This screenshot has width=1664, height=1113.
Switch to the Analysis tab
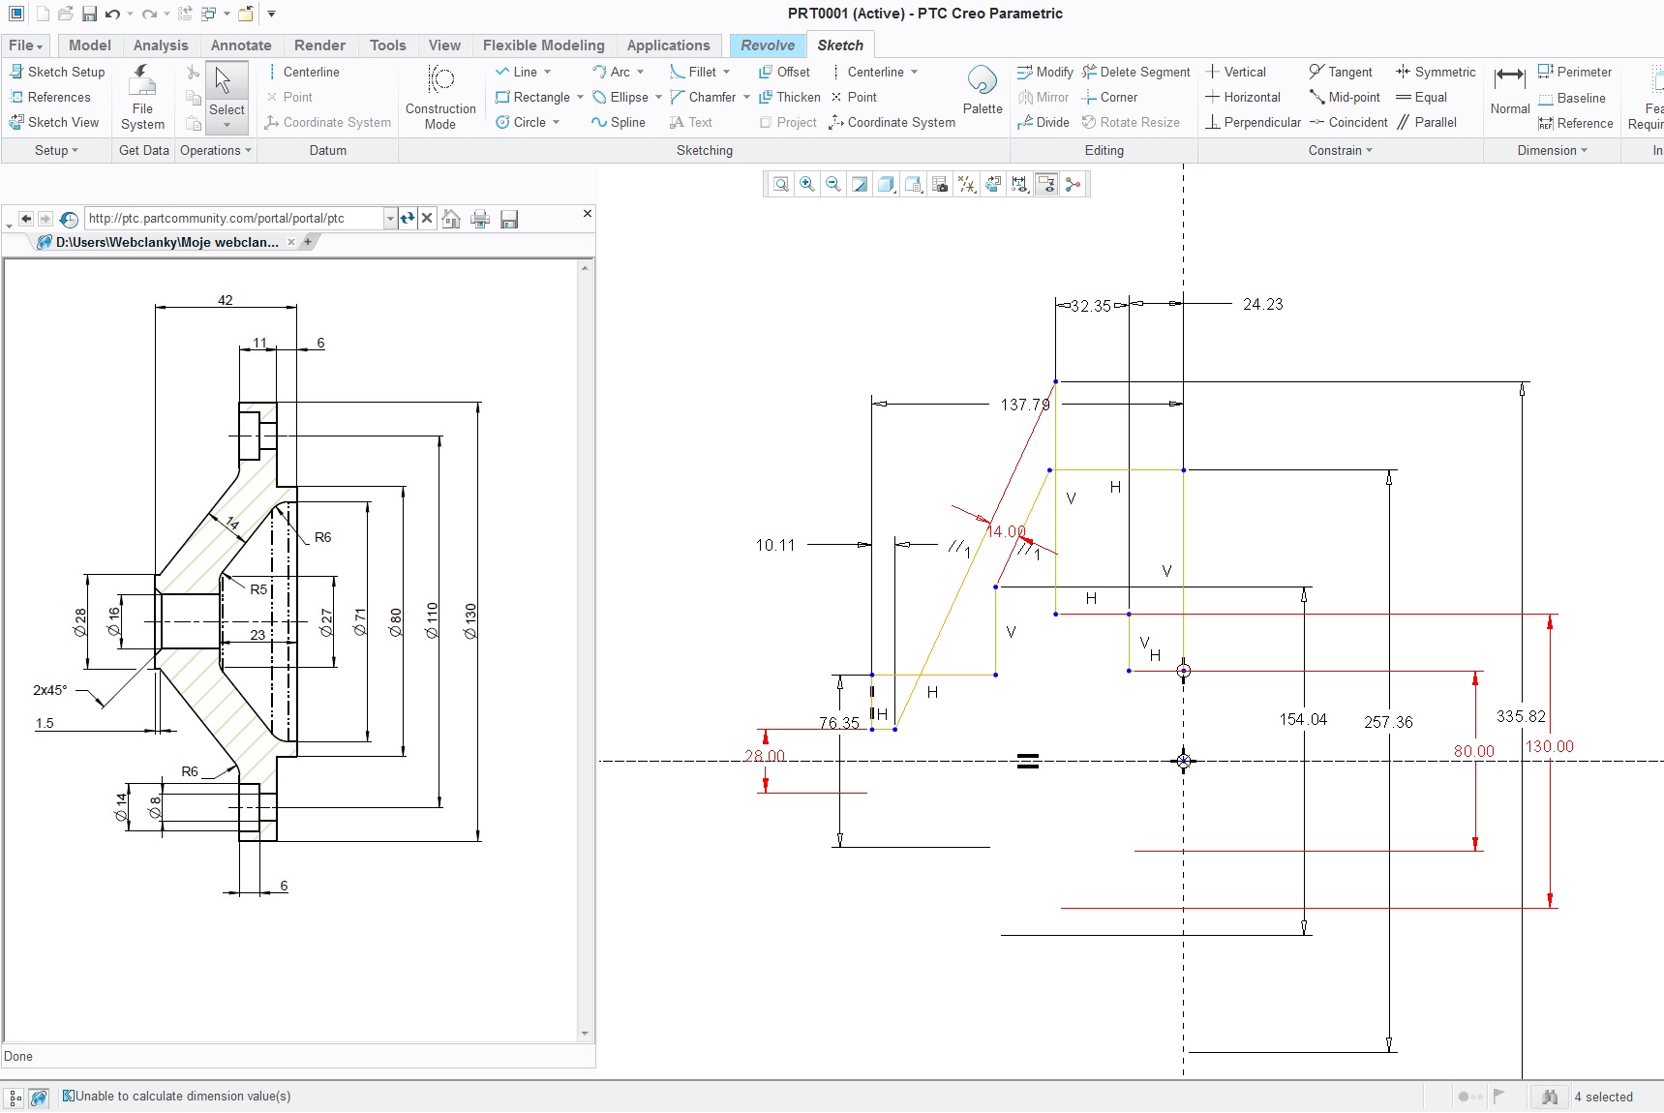161,45
